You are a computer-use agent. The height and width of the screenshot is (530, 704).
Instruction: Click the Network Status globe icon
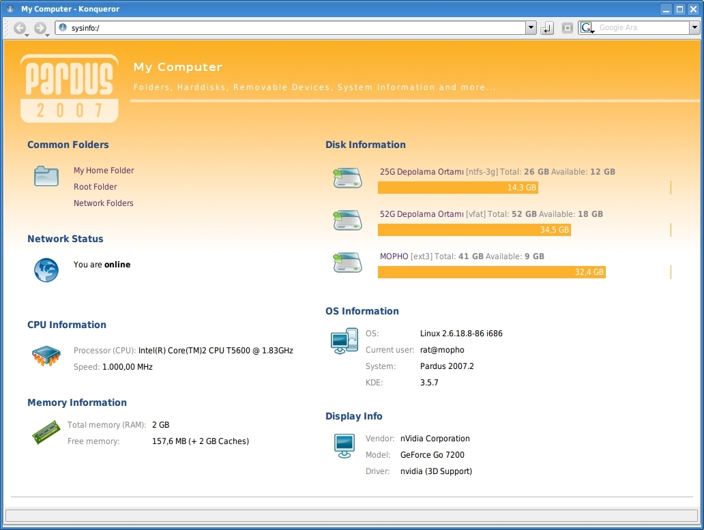(46, 270)
